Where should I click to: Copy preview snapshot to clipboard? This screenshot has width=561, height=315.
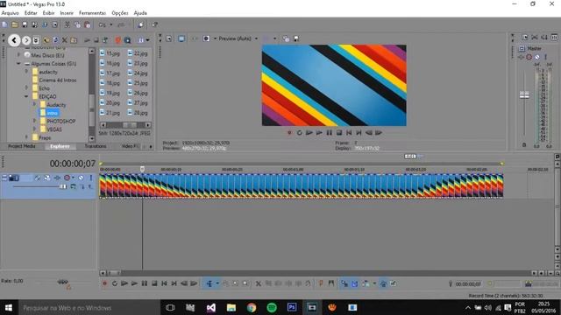tap(286, 38)
